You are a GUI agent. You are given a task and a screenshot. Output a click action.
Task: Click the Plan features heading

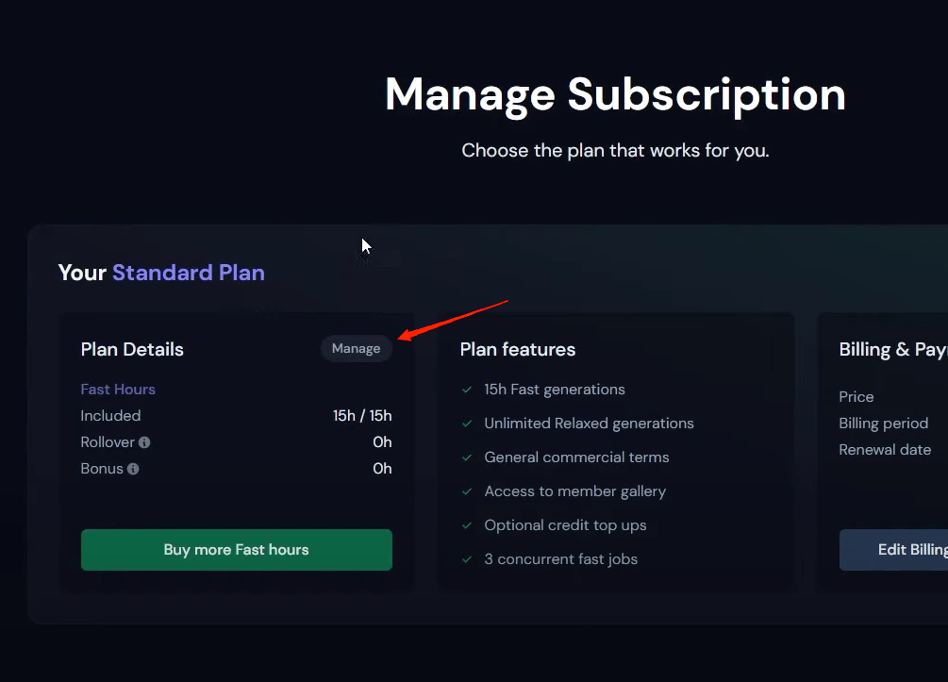(x=517, y=350)
